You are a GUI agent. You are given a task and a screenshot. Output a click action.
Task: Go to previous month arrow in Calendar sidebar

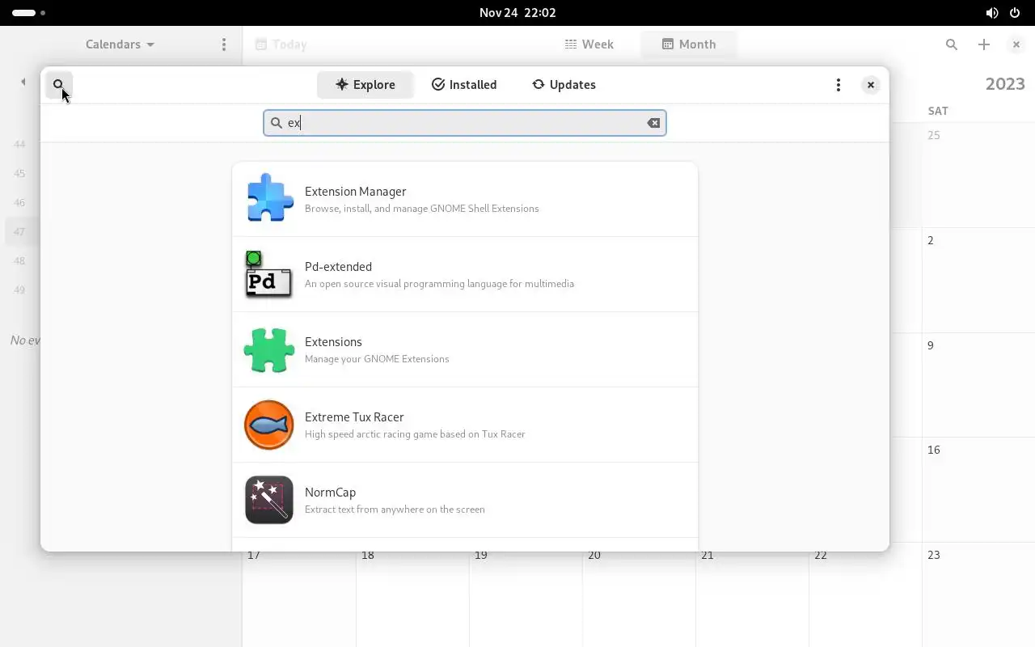23,82
